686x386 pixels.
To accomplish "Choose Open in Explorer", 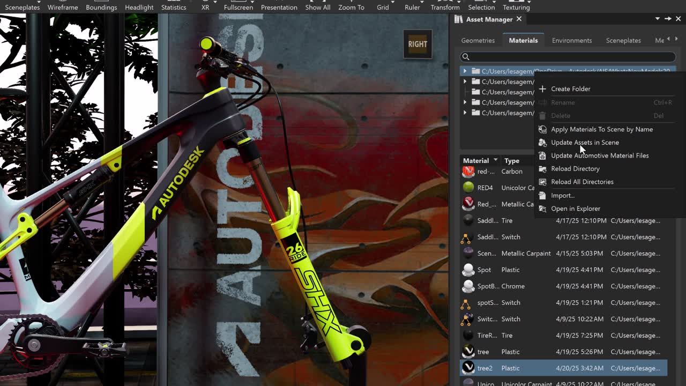I will click(x=576, y=209).
